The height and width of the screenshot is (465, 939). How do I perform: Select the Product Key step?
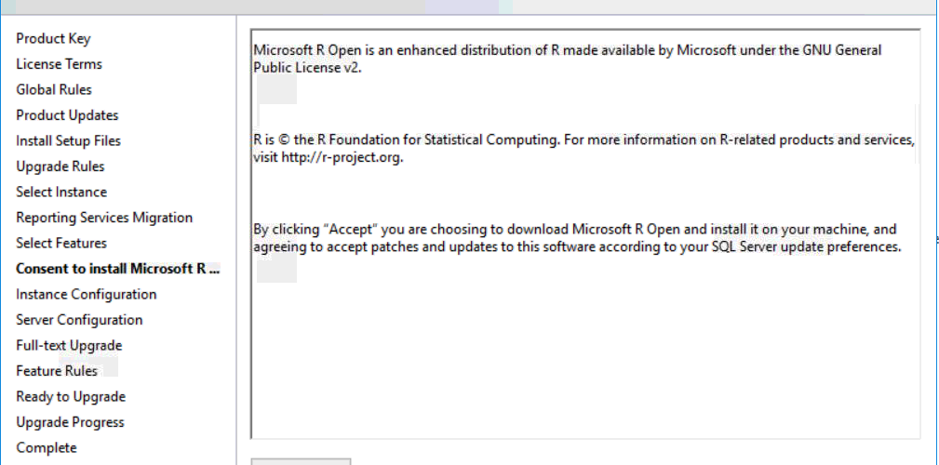[53, 39]
